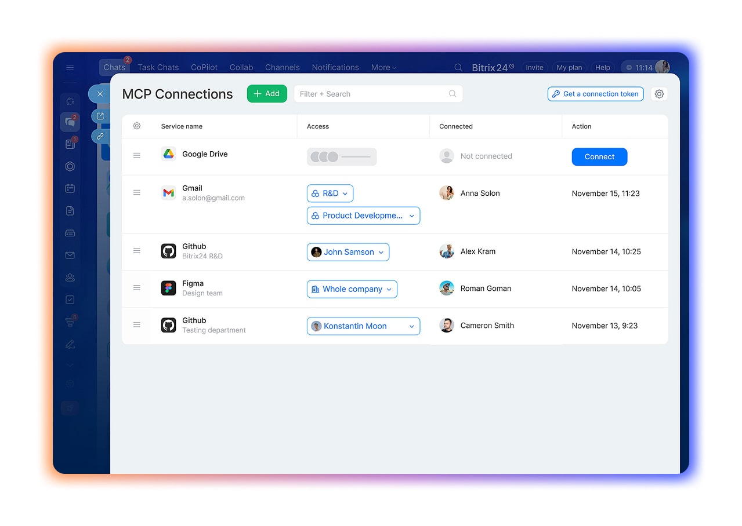Viewport: 742px width, 526px height.
Task: Connect Google Drive with Connect button
Action: pos(599,157)
